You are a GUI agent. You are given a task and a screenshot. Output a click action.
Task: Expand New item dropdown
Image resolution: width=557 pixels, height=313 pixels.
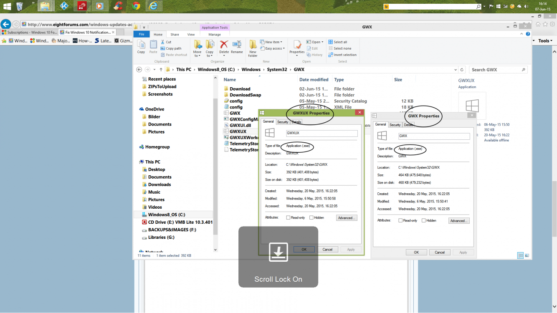pos(271,42)
